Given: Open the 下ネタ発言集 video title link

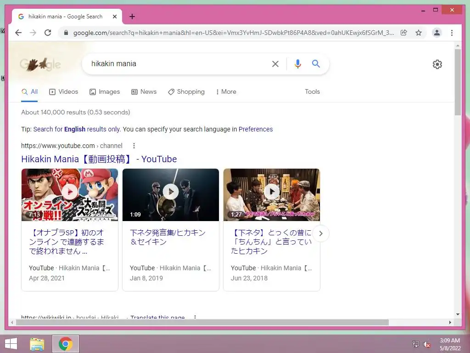Looking at the screenshot, I should tap(168, 237).
